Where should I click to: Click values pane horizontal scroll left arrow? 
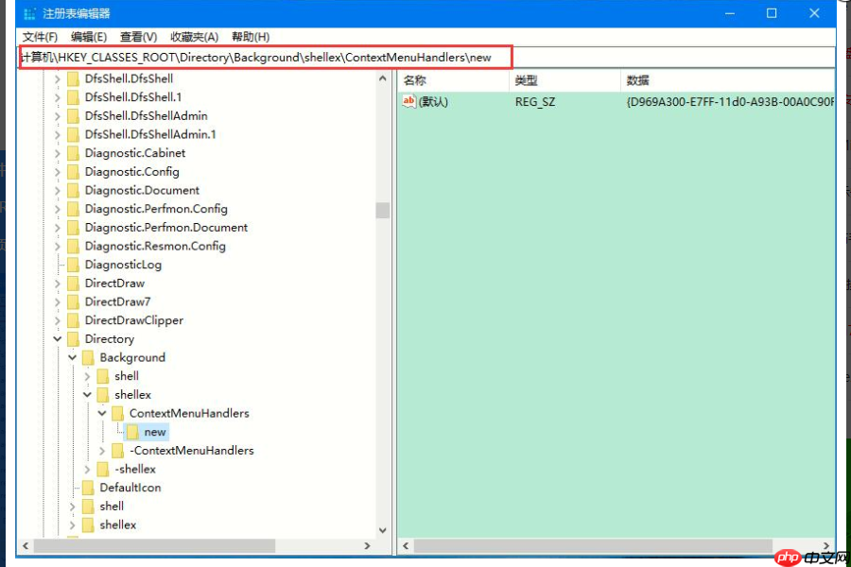point(406,546)
